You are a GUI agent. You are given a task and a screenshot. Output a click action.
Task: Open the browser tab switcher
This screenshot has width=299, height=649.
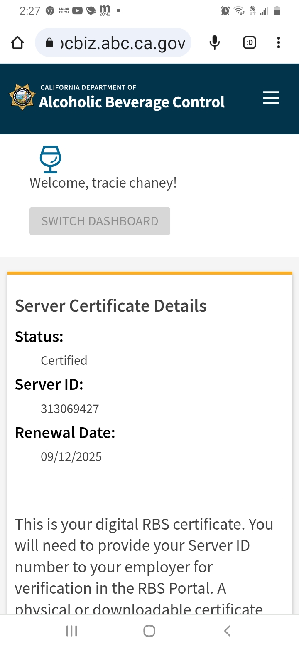tap(249, 42)
